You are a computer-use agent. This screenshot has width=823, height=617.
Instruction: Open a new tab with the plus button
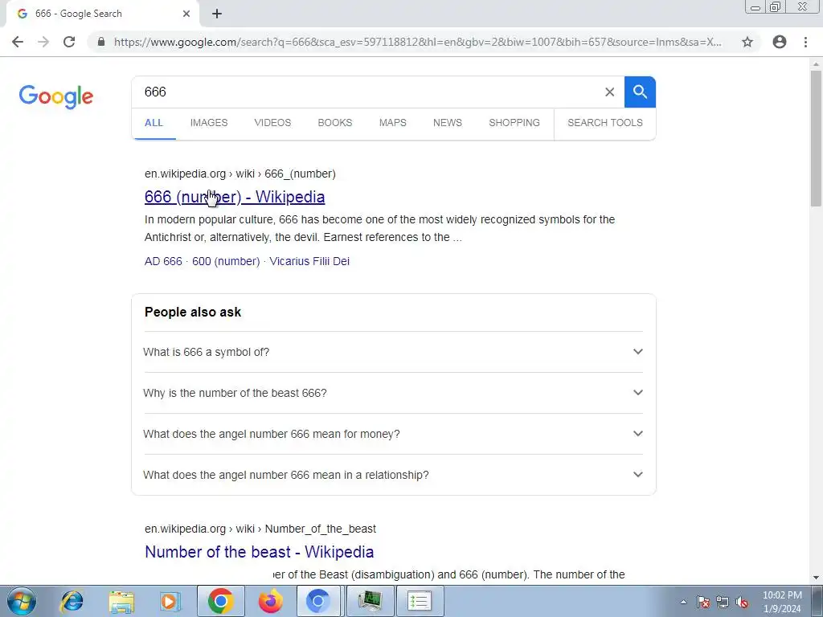click(x=217, y=14)
